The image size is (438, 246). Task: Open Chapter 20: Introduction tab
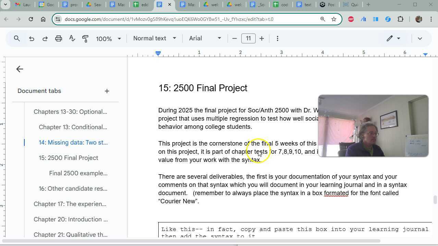pos(71,219)
